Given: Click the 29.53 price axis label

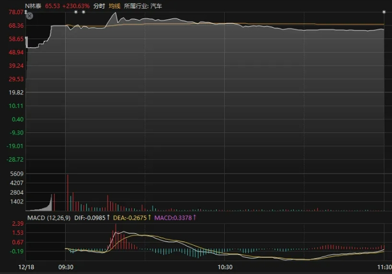Looking at the screenshot, I should 16,79.
